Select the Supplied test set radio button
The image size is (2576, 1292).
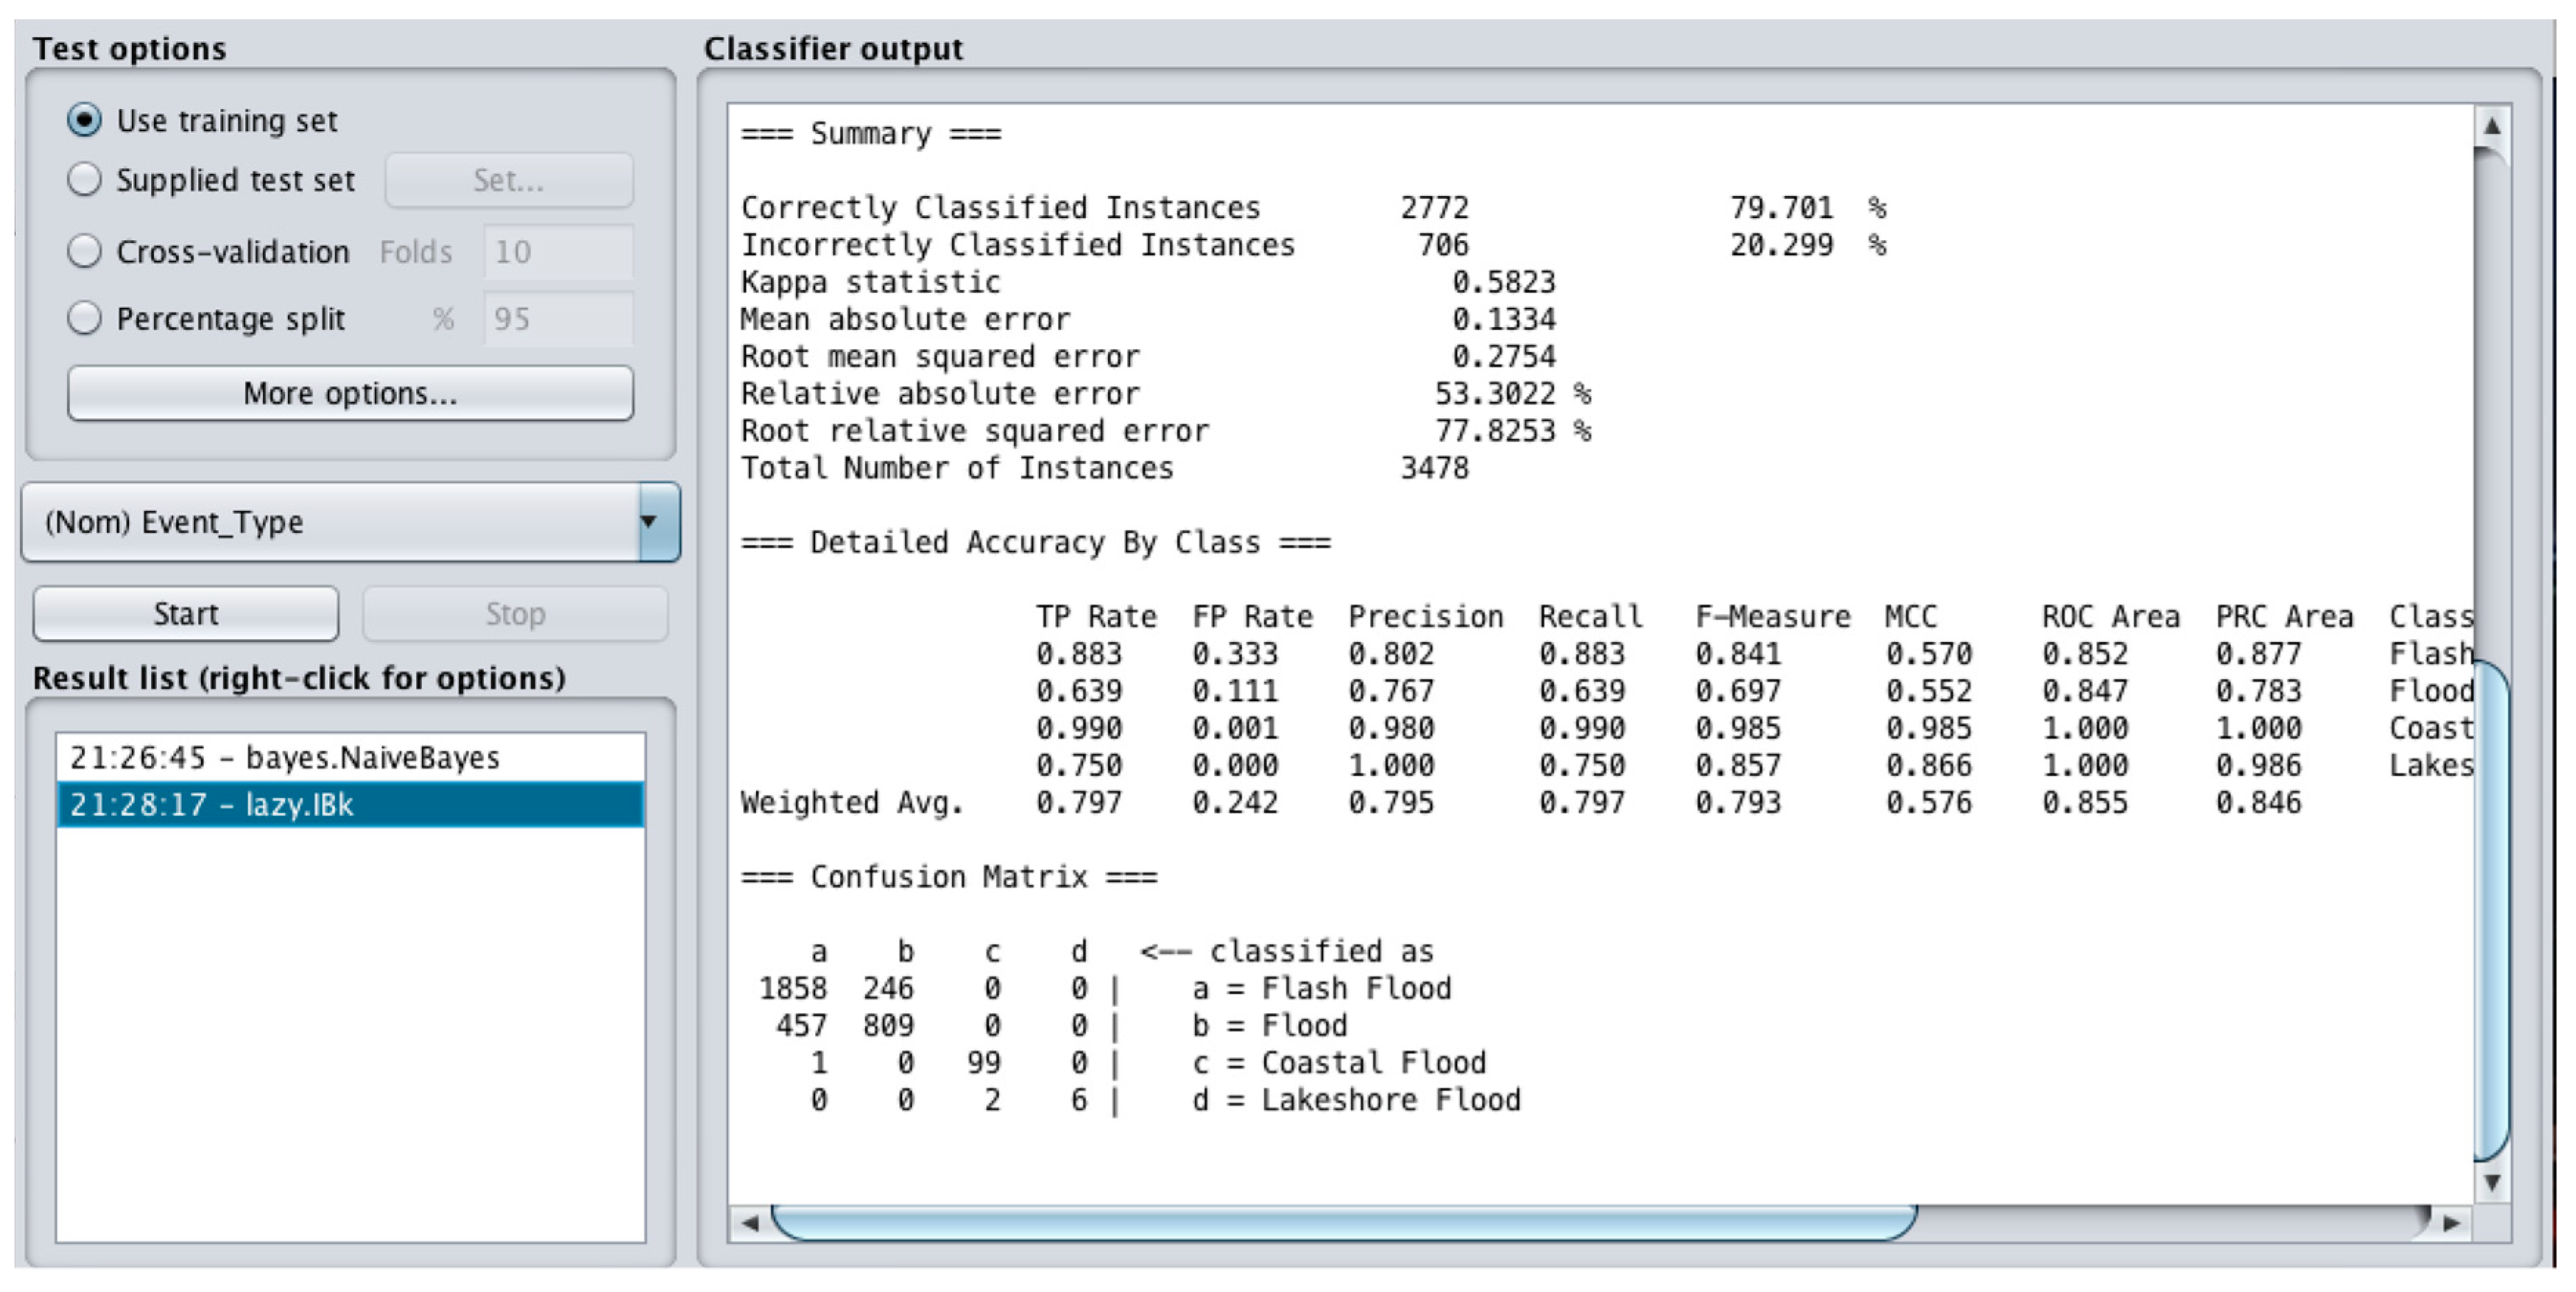[85, 180]
